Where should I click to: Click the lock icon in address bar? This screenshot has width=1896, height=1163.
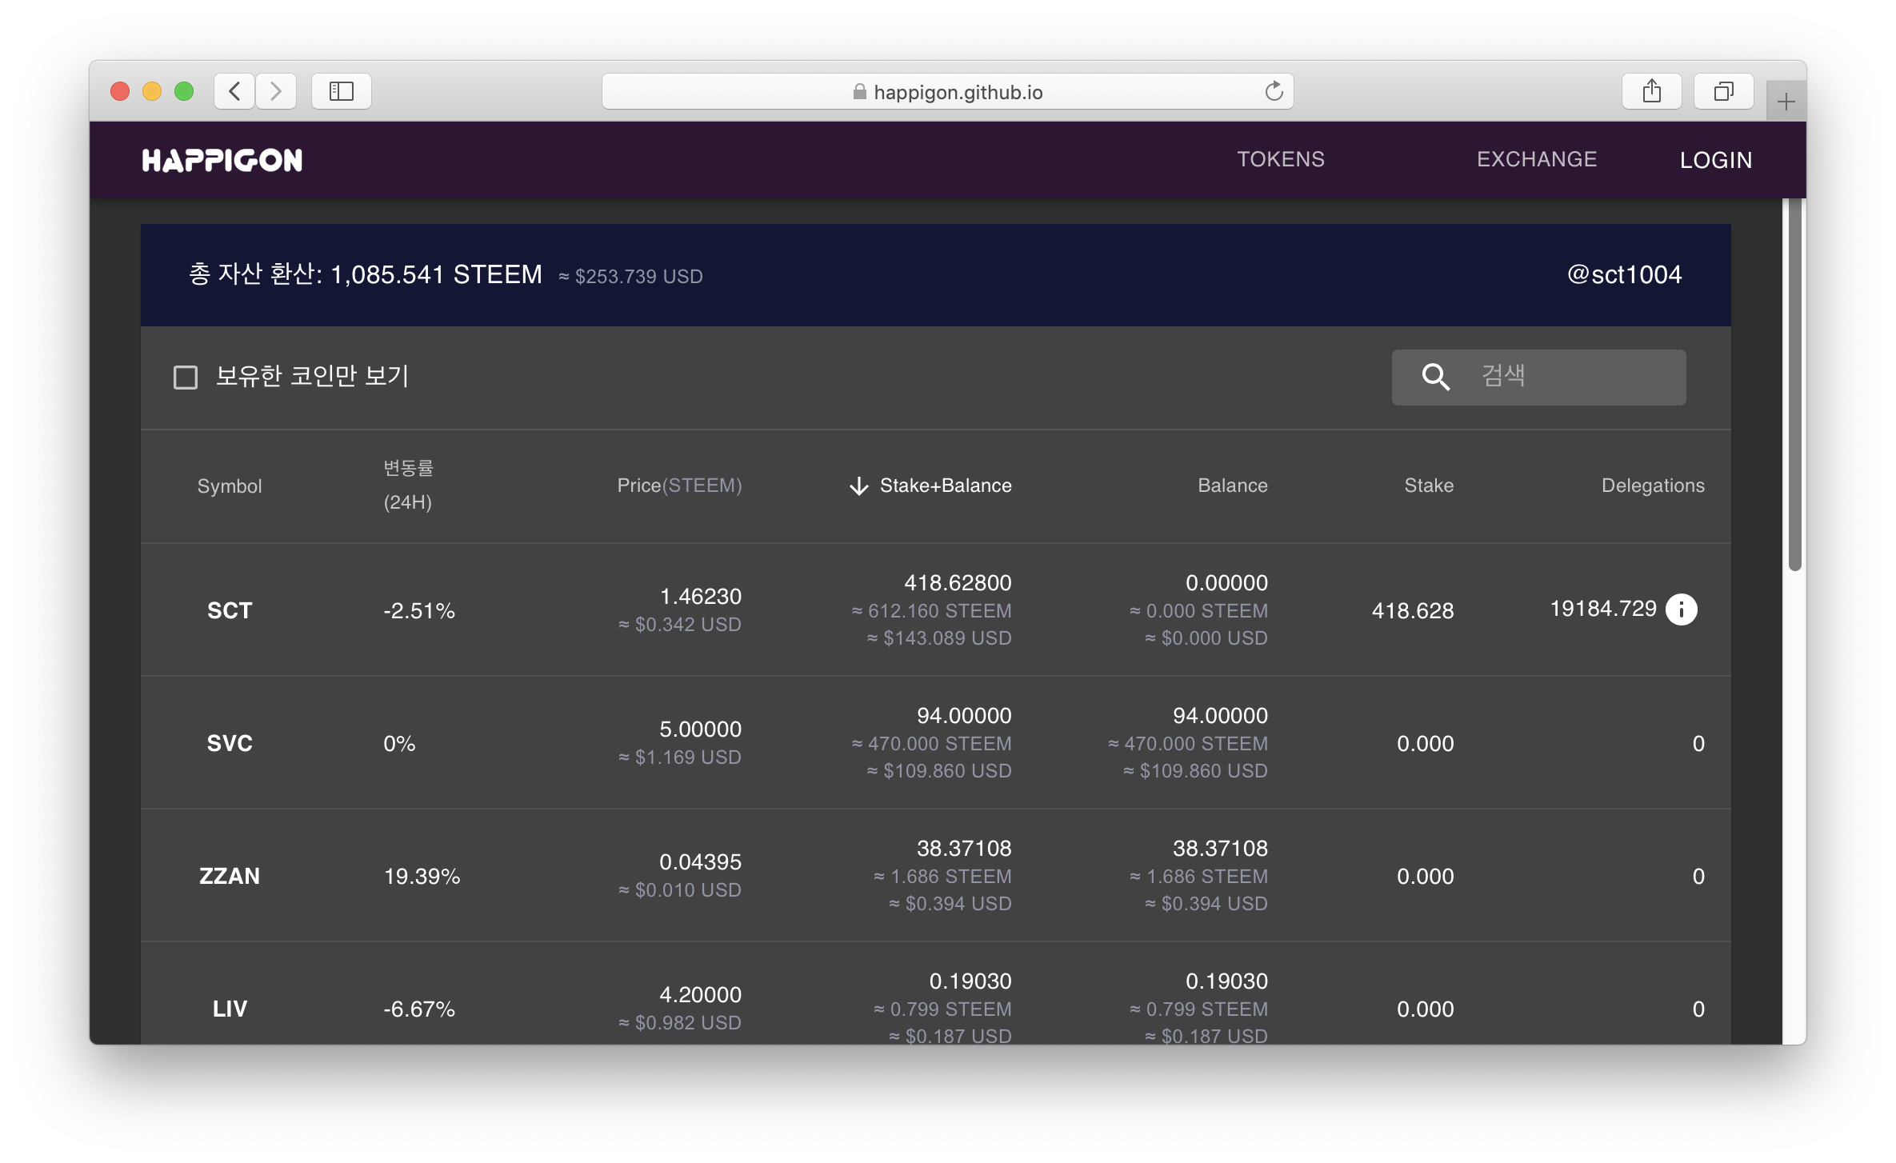pyautogui.click(x=859, y=92)
